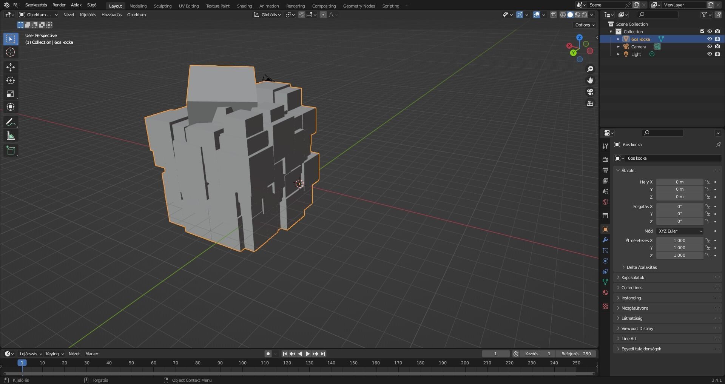The image size is (725, 384).
Task: Open the Render menu
Action: coord(59,5)
